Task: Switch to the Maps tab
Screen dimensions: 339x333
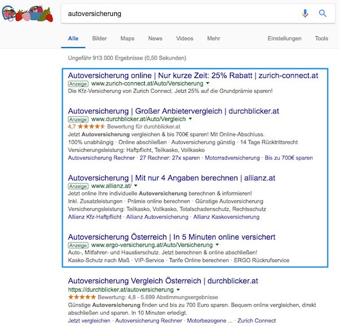Action: tap(127, 39)
